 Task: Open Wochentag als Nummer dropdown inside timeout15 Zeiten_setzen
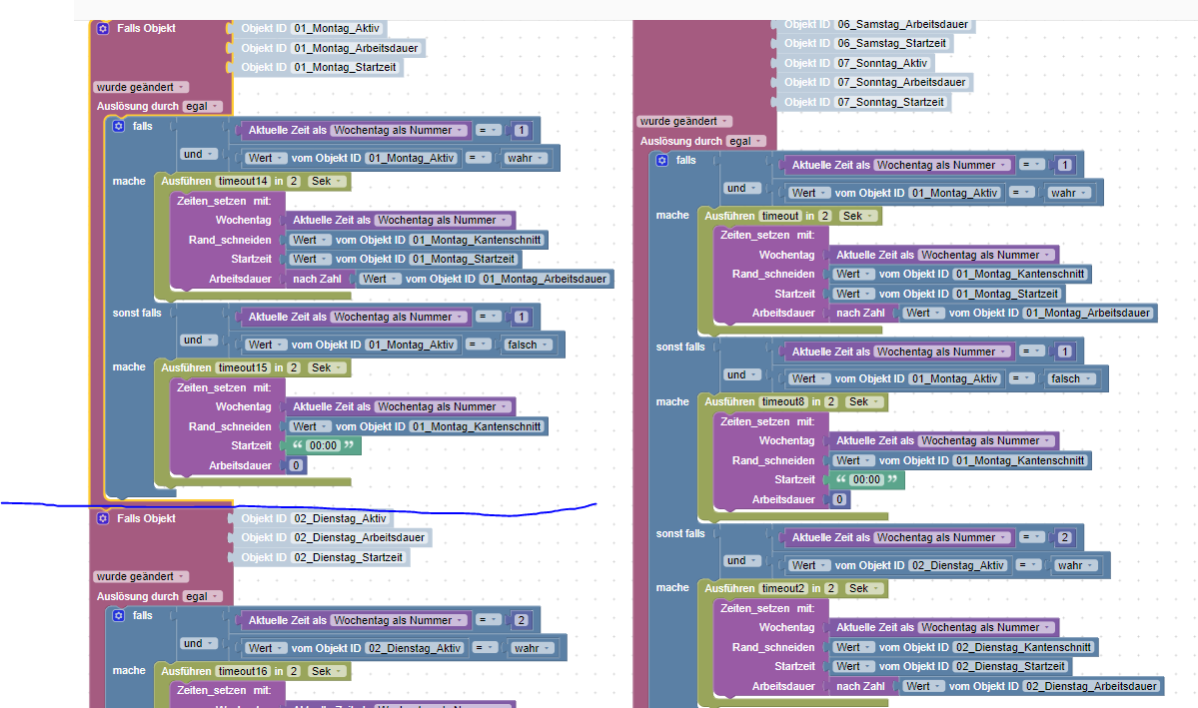(443, 407)
